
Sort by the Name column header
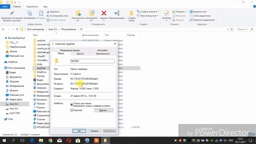click(x=35, y=35)
